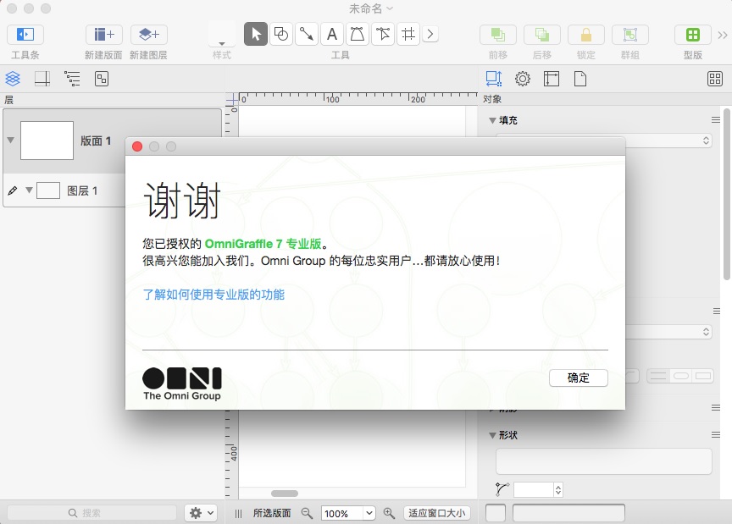The width and height of the screenshot is (732, 524).
Task: Collapse the 图层 1 layer triangle
Action: click(29, 190)
